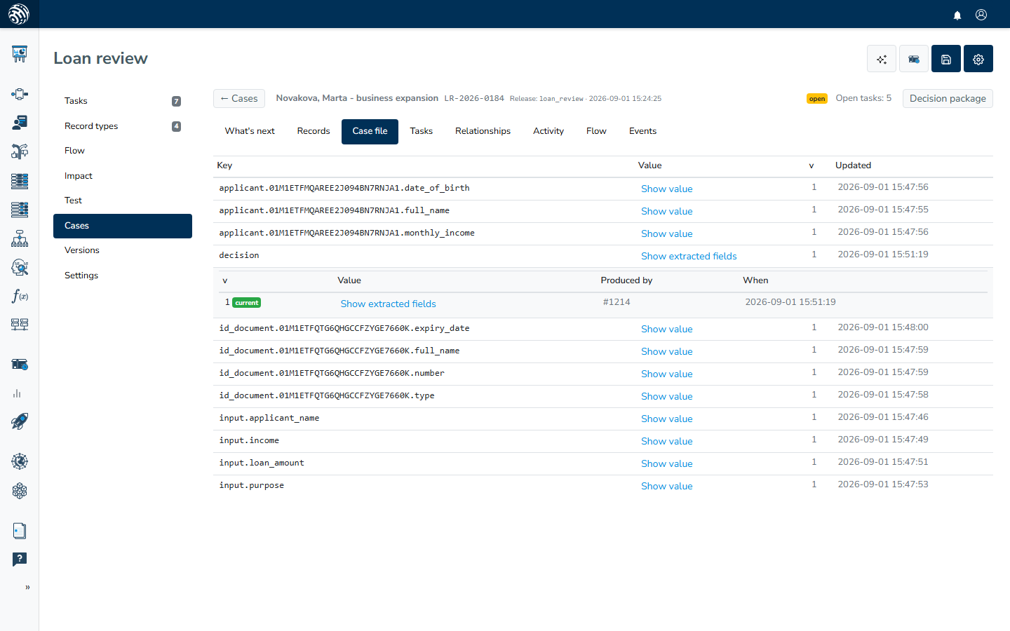Collapse the decision row extracted fields

689,257
